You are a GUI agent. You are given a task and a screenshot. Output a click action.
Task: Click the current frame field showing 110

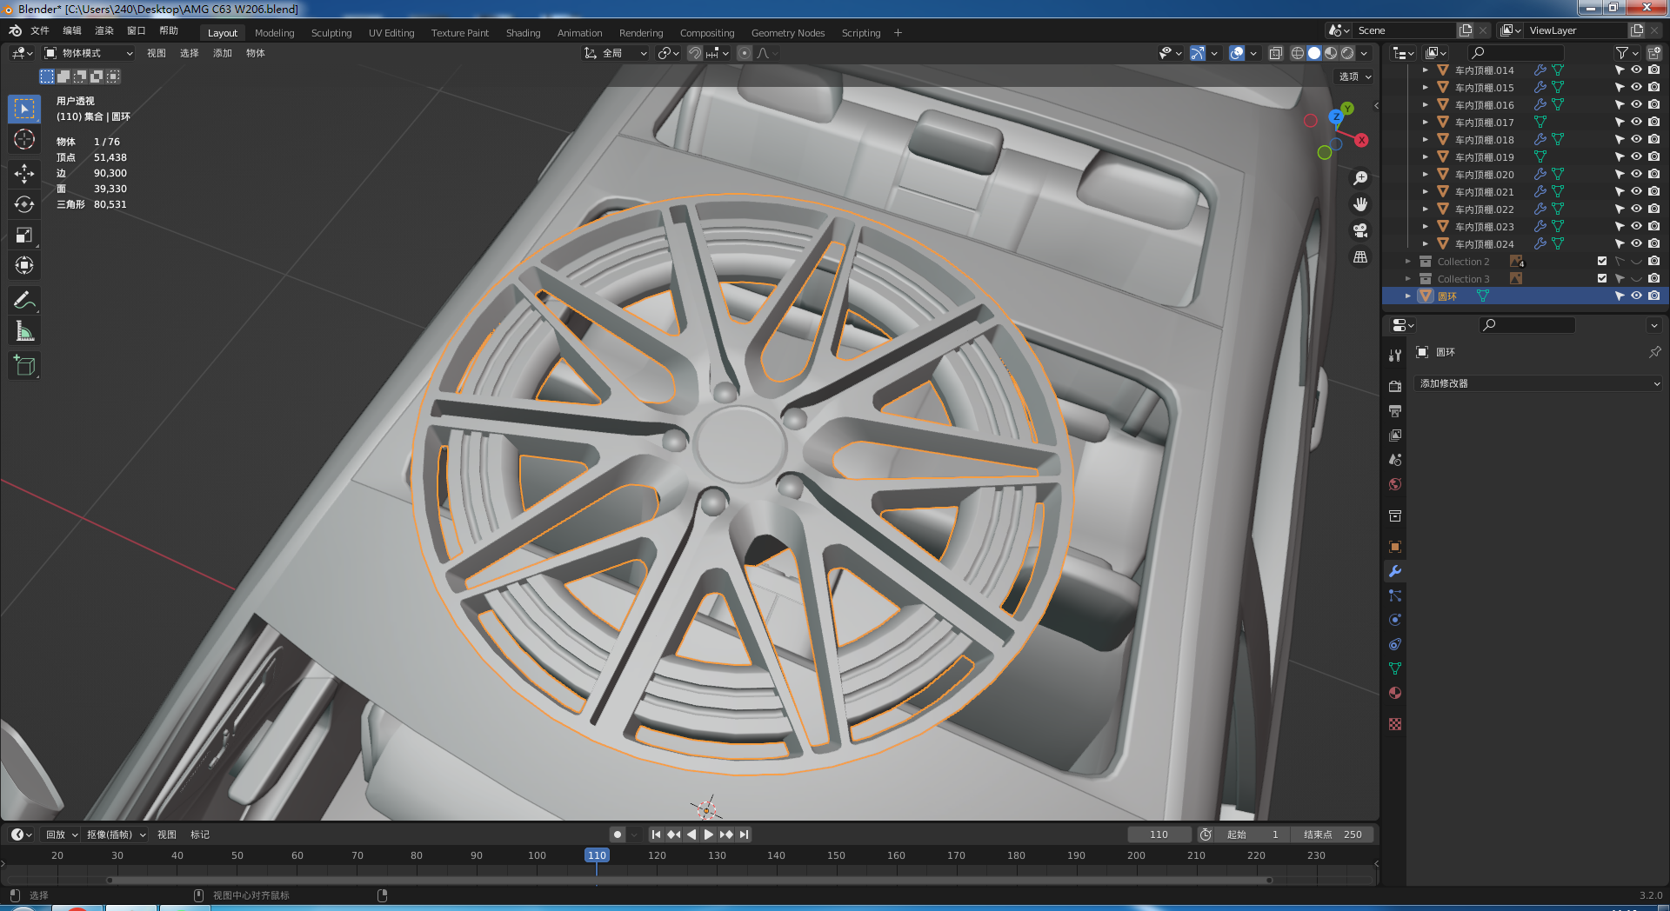(1159, 835)
